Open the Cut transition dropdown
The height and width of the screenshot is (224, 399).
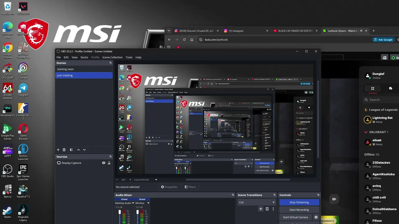click(257, 202)
